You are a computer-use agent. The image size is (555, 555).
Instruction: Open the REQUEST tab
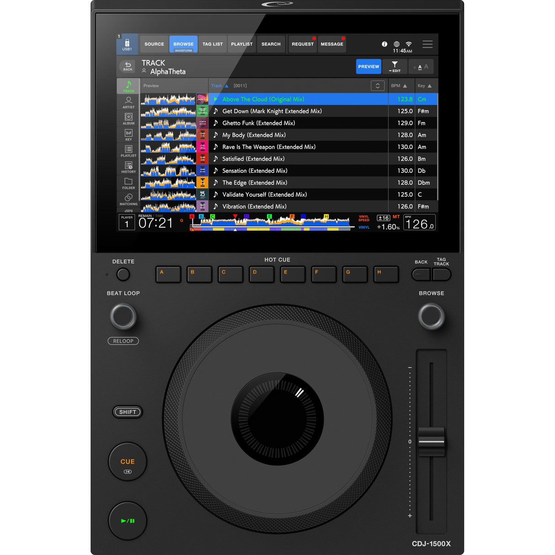(303, 44)
